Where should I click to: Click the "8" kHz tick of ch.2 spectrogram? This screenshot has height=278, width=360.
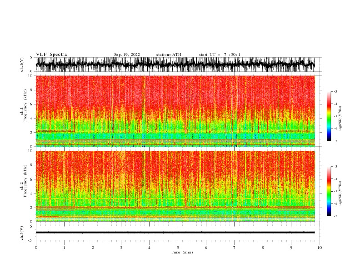[32, 165]
